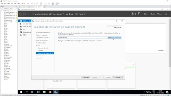Select the IIS icon in the sidebar
Image resolution: width=171 pixels, height=96 pixels.
(21, 29)
